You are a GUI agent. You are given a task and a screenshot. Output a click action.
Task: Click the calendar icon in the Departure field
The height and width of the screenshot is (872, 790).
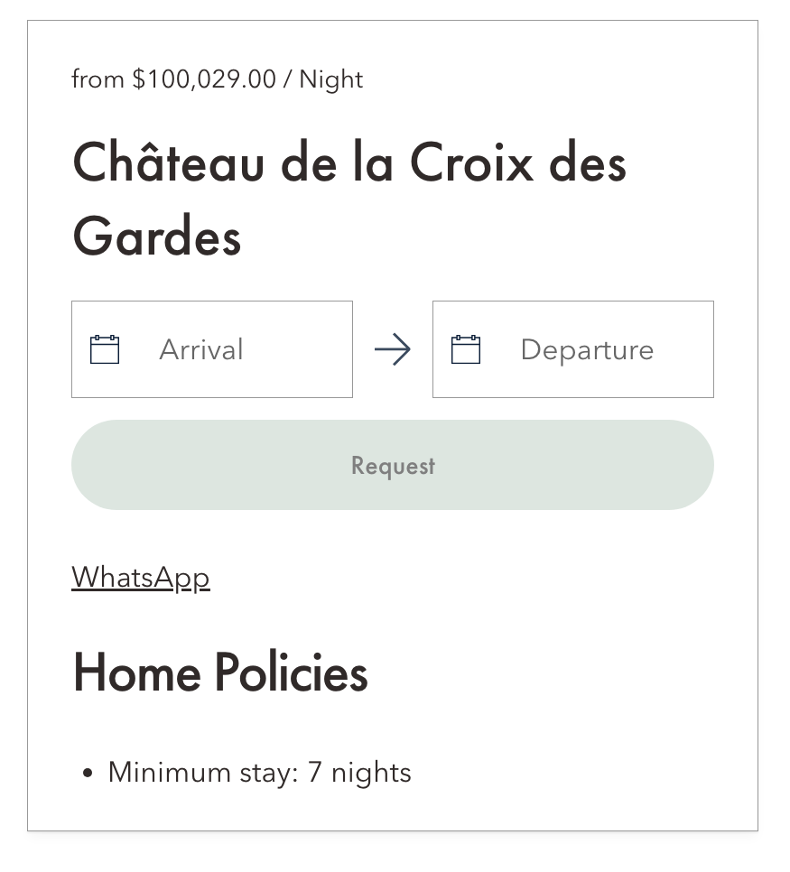tap(466, 349)
